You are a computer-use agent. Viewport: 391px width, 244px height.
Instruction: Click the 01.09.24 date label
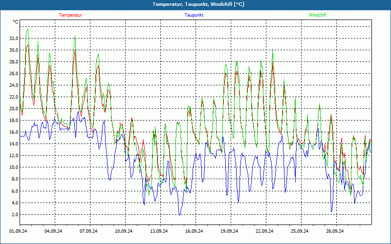tap(18, 231)
